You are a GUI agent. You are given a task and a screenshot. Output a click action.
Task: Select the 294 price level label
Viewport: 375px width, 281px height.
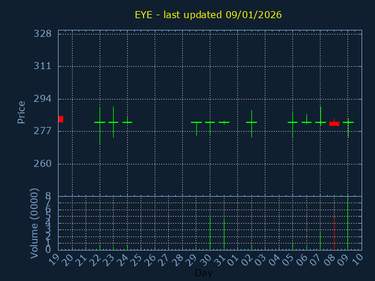click(x=43, y=98)
